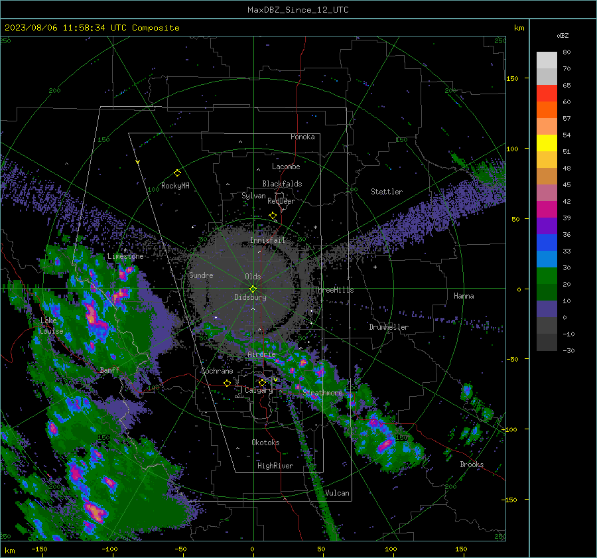
Task: Click the white plus marker west of Hanna
Action: pyautogui.click(x=375, y=267)
